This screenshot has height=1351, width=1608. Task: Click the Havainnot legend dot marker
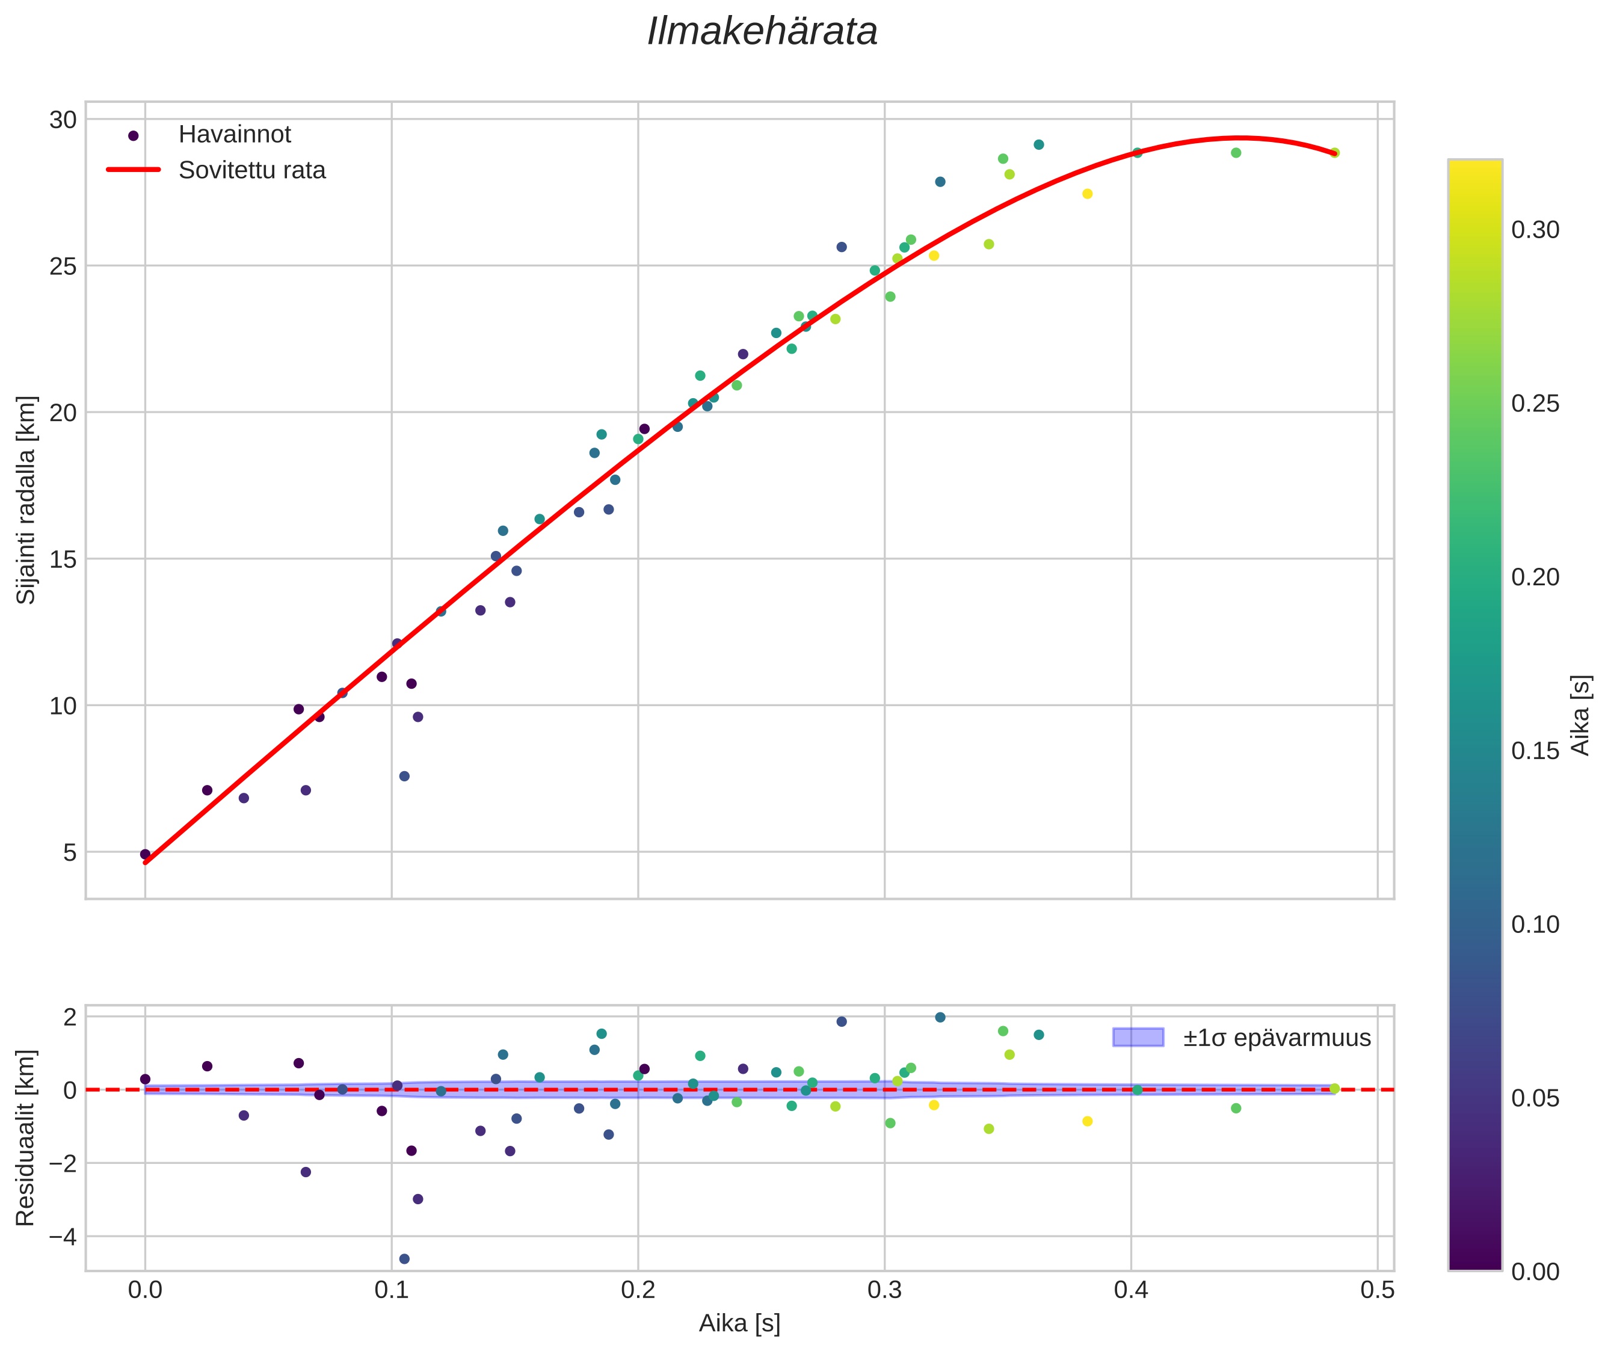(x=134, y=135)
